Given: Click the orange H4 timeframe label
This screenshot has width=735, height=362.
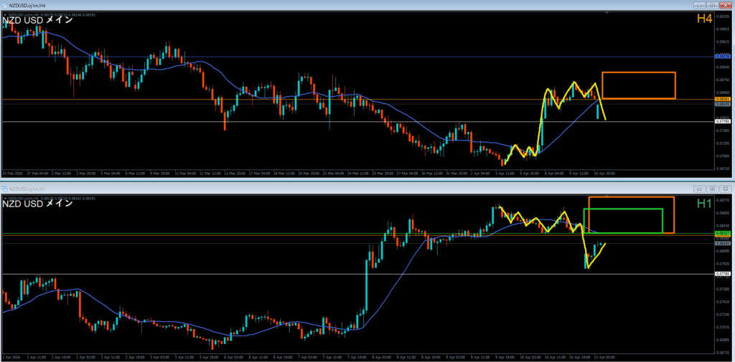Looking at the screenshot, I should coord(703,19).
